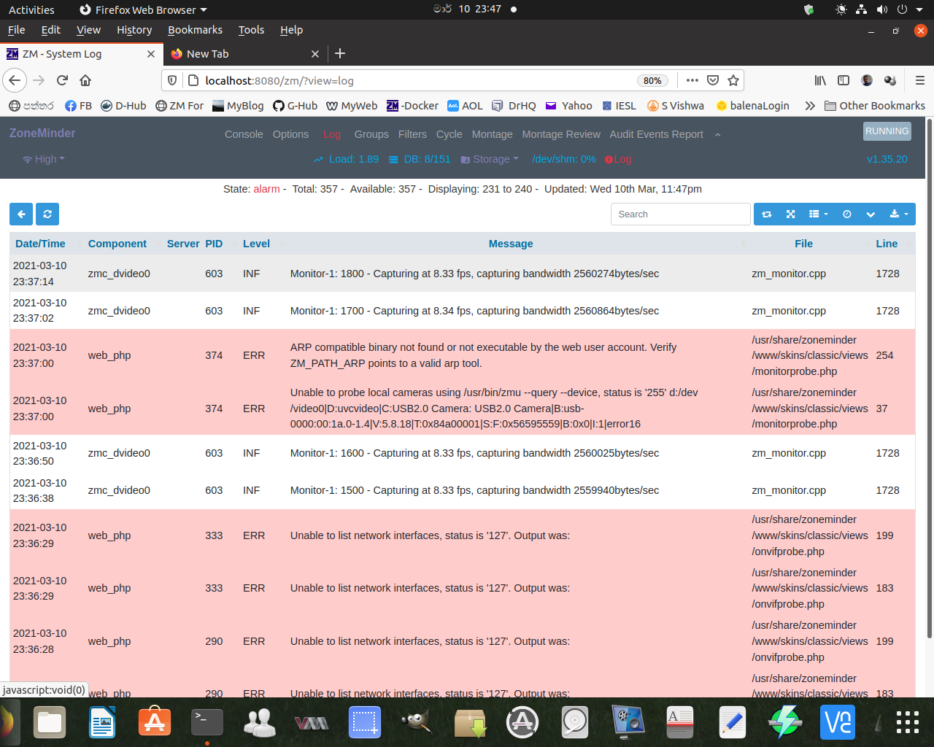The height and width of the screenshot is (747, 934).
Task: Click the red Log status link
Action: [618, 159]
